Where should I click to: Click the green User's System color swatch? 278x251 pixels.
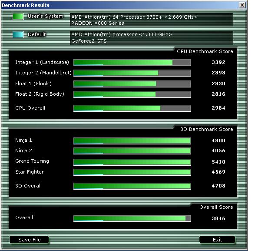coord(18,17)
